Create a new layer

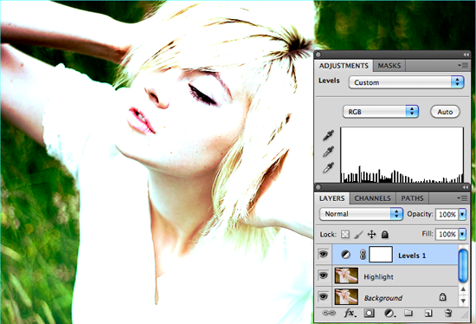(428, 313)
